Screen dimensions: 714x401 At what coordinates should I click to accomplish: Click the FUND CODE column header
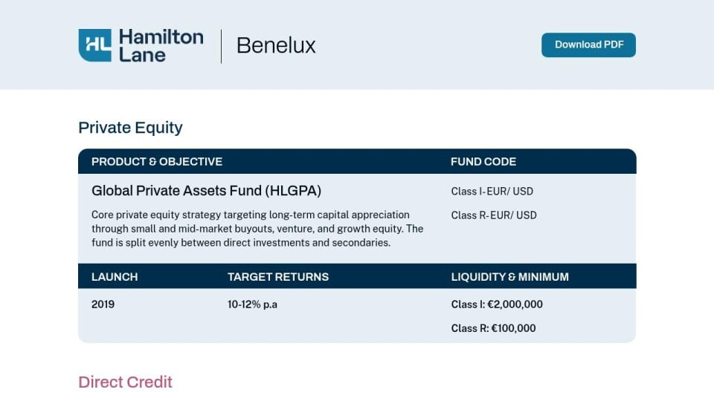click(x=483, y=162)
